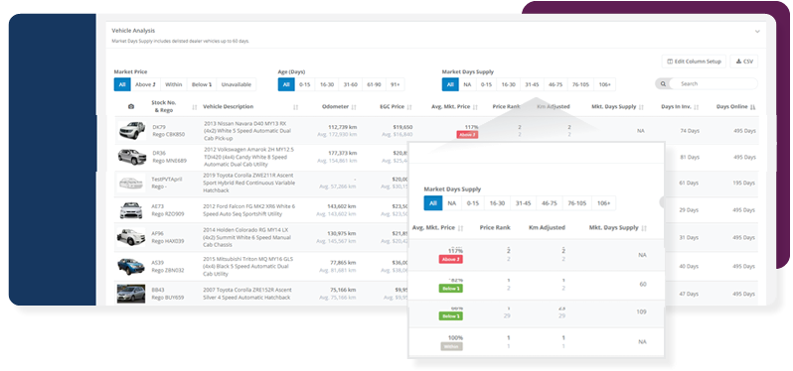Screen dimensions: 793x371
Task: Click the Search input field
Action: 714,83
